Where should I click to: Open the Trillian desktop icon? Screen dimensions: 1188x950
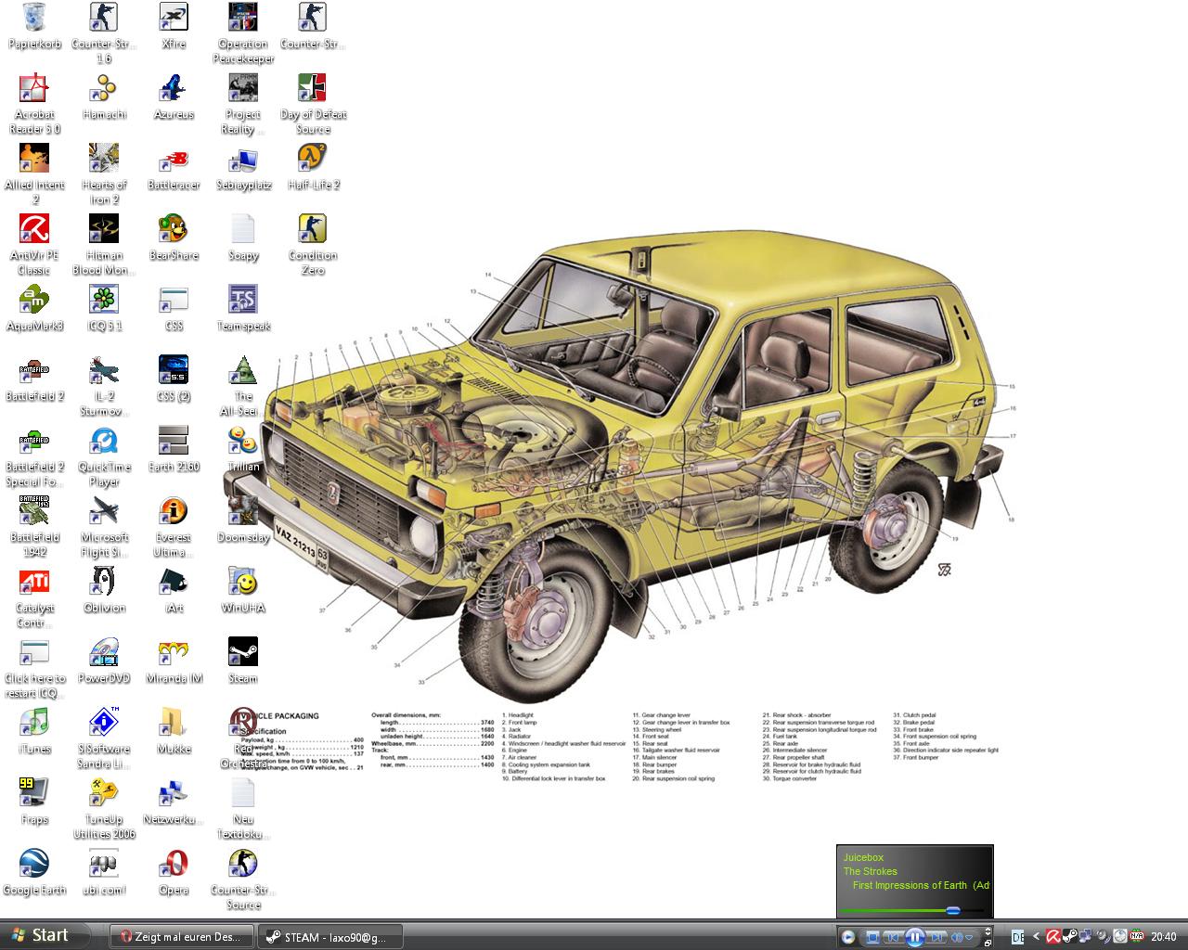pyautogui.click(x=243, y=450)
